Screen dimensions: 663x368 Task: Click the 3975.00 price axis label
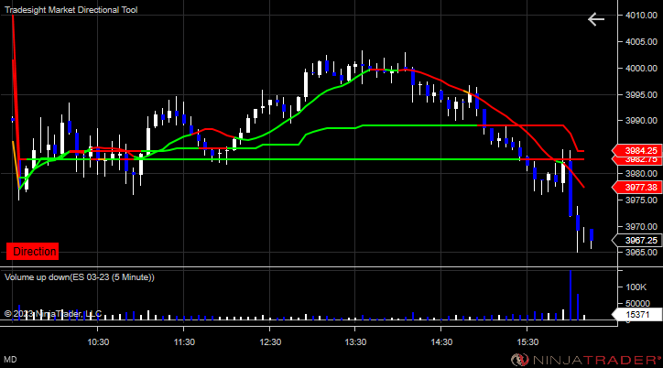coord(641,200)
